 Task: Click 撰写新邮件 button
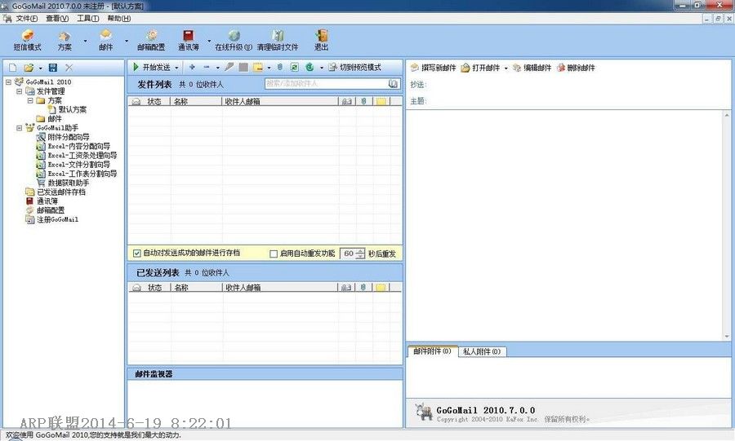click(433, 68)
